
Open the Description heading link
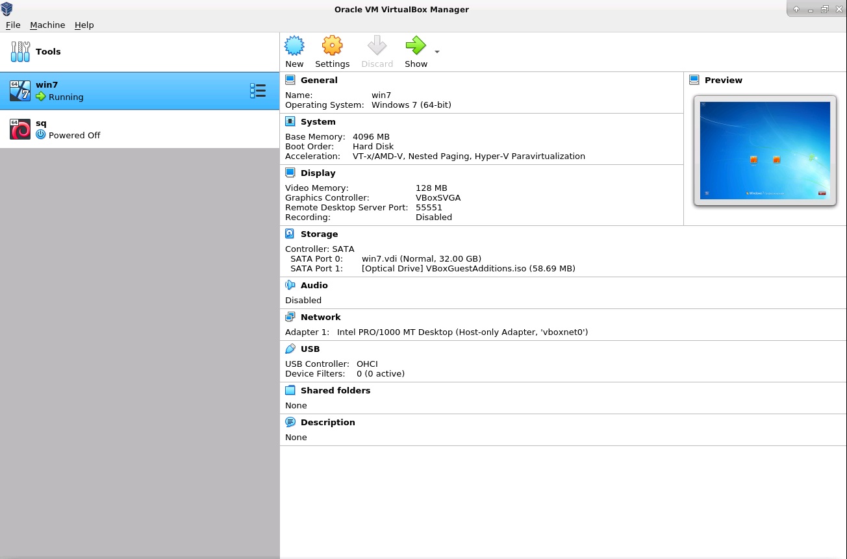(328, 422)
